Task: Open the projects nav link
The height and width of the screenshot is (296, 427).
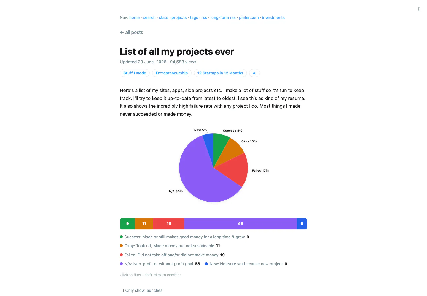Action: [x=179, y=17]
